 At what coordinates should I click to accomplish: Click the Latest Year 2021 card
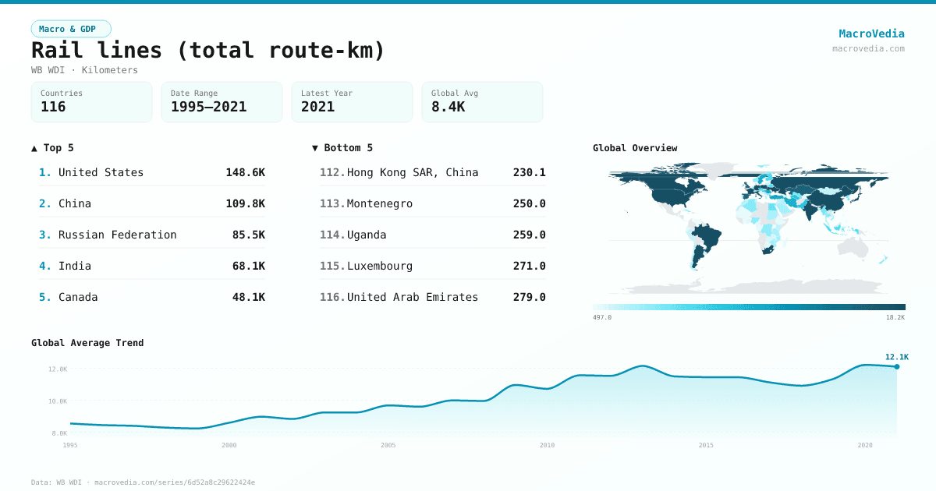pos(352,101)
